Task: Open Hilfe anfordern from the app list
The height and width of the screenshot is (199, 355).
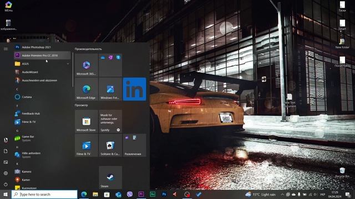Action: pos(42,155)
